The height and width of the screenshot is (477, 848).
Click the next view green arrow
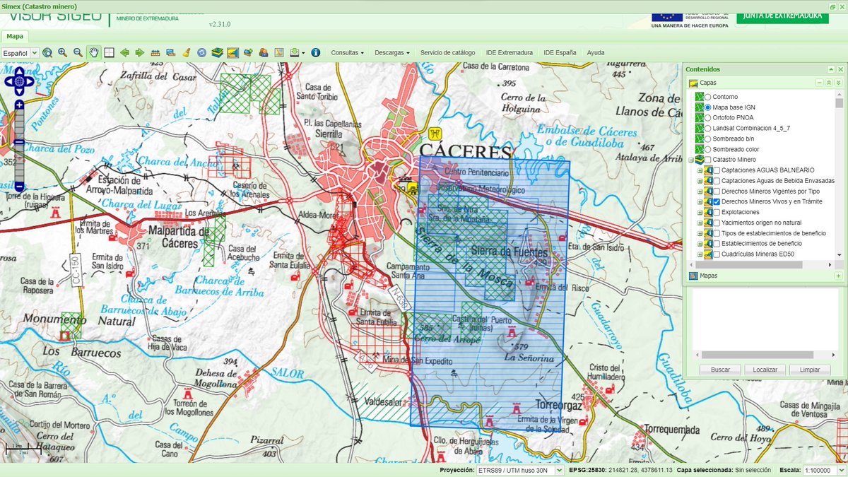tap(140, 52)
